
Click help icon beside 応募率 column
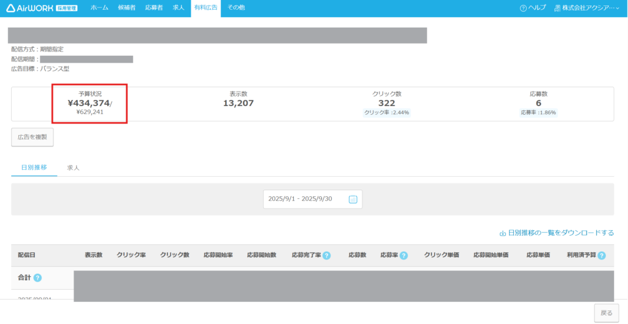pos(404,255)
